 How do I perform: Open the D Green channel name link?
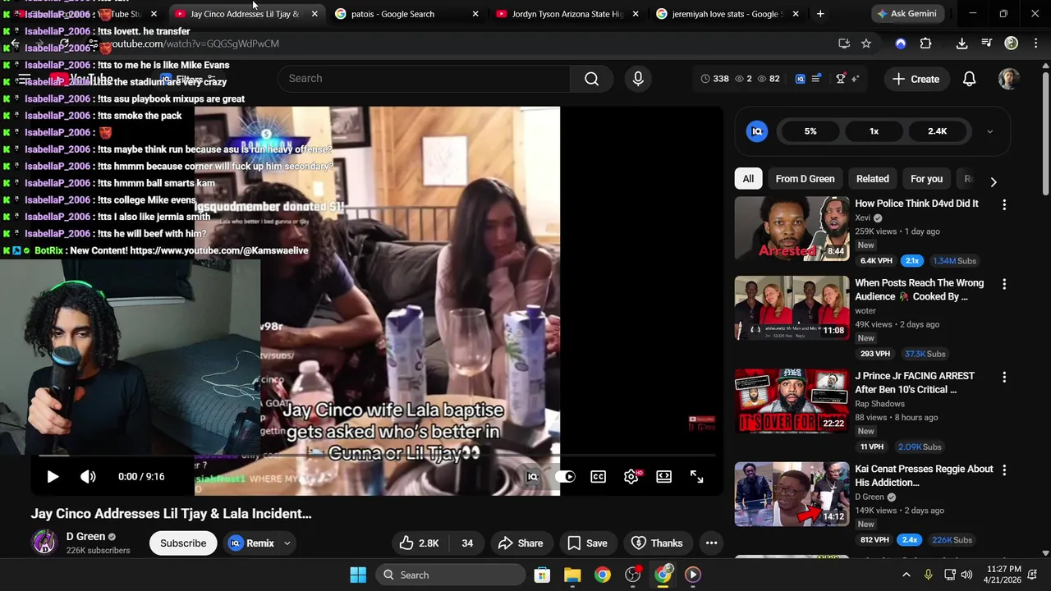(85, 537)
